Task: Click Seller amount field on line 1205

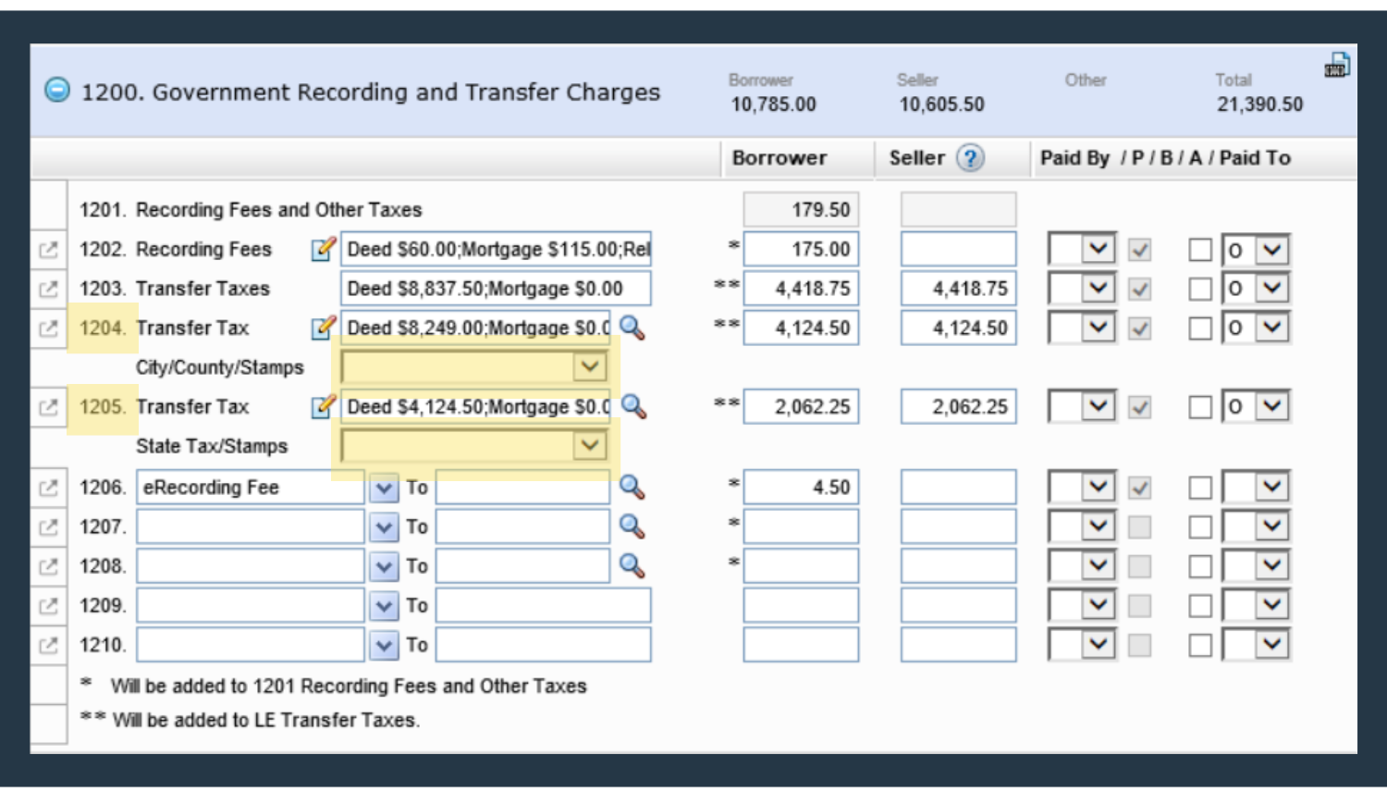Action: click(x=958, y=407)
